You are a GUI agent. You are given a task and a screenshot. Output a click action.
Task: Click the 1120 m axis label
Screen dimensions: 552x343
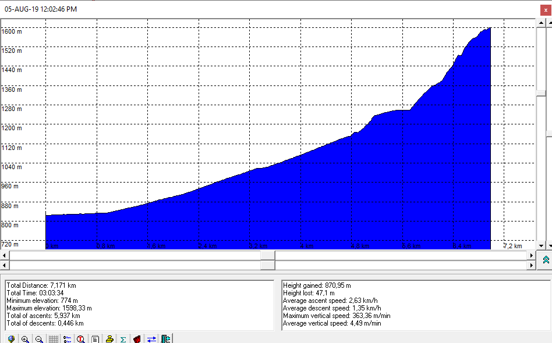tap(12, 148)
